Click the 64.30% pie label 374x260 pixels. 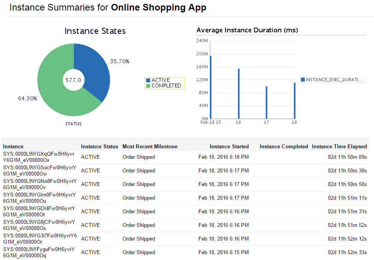27,98
